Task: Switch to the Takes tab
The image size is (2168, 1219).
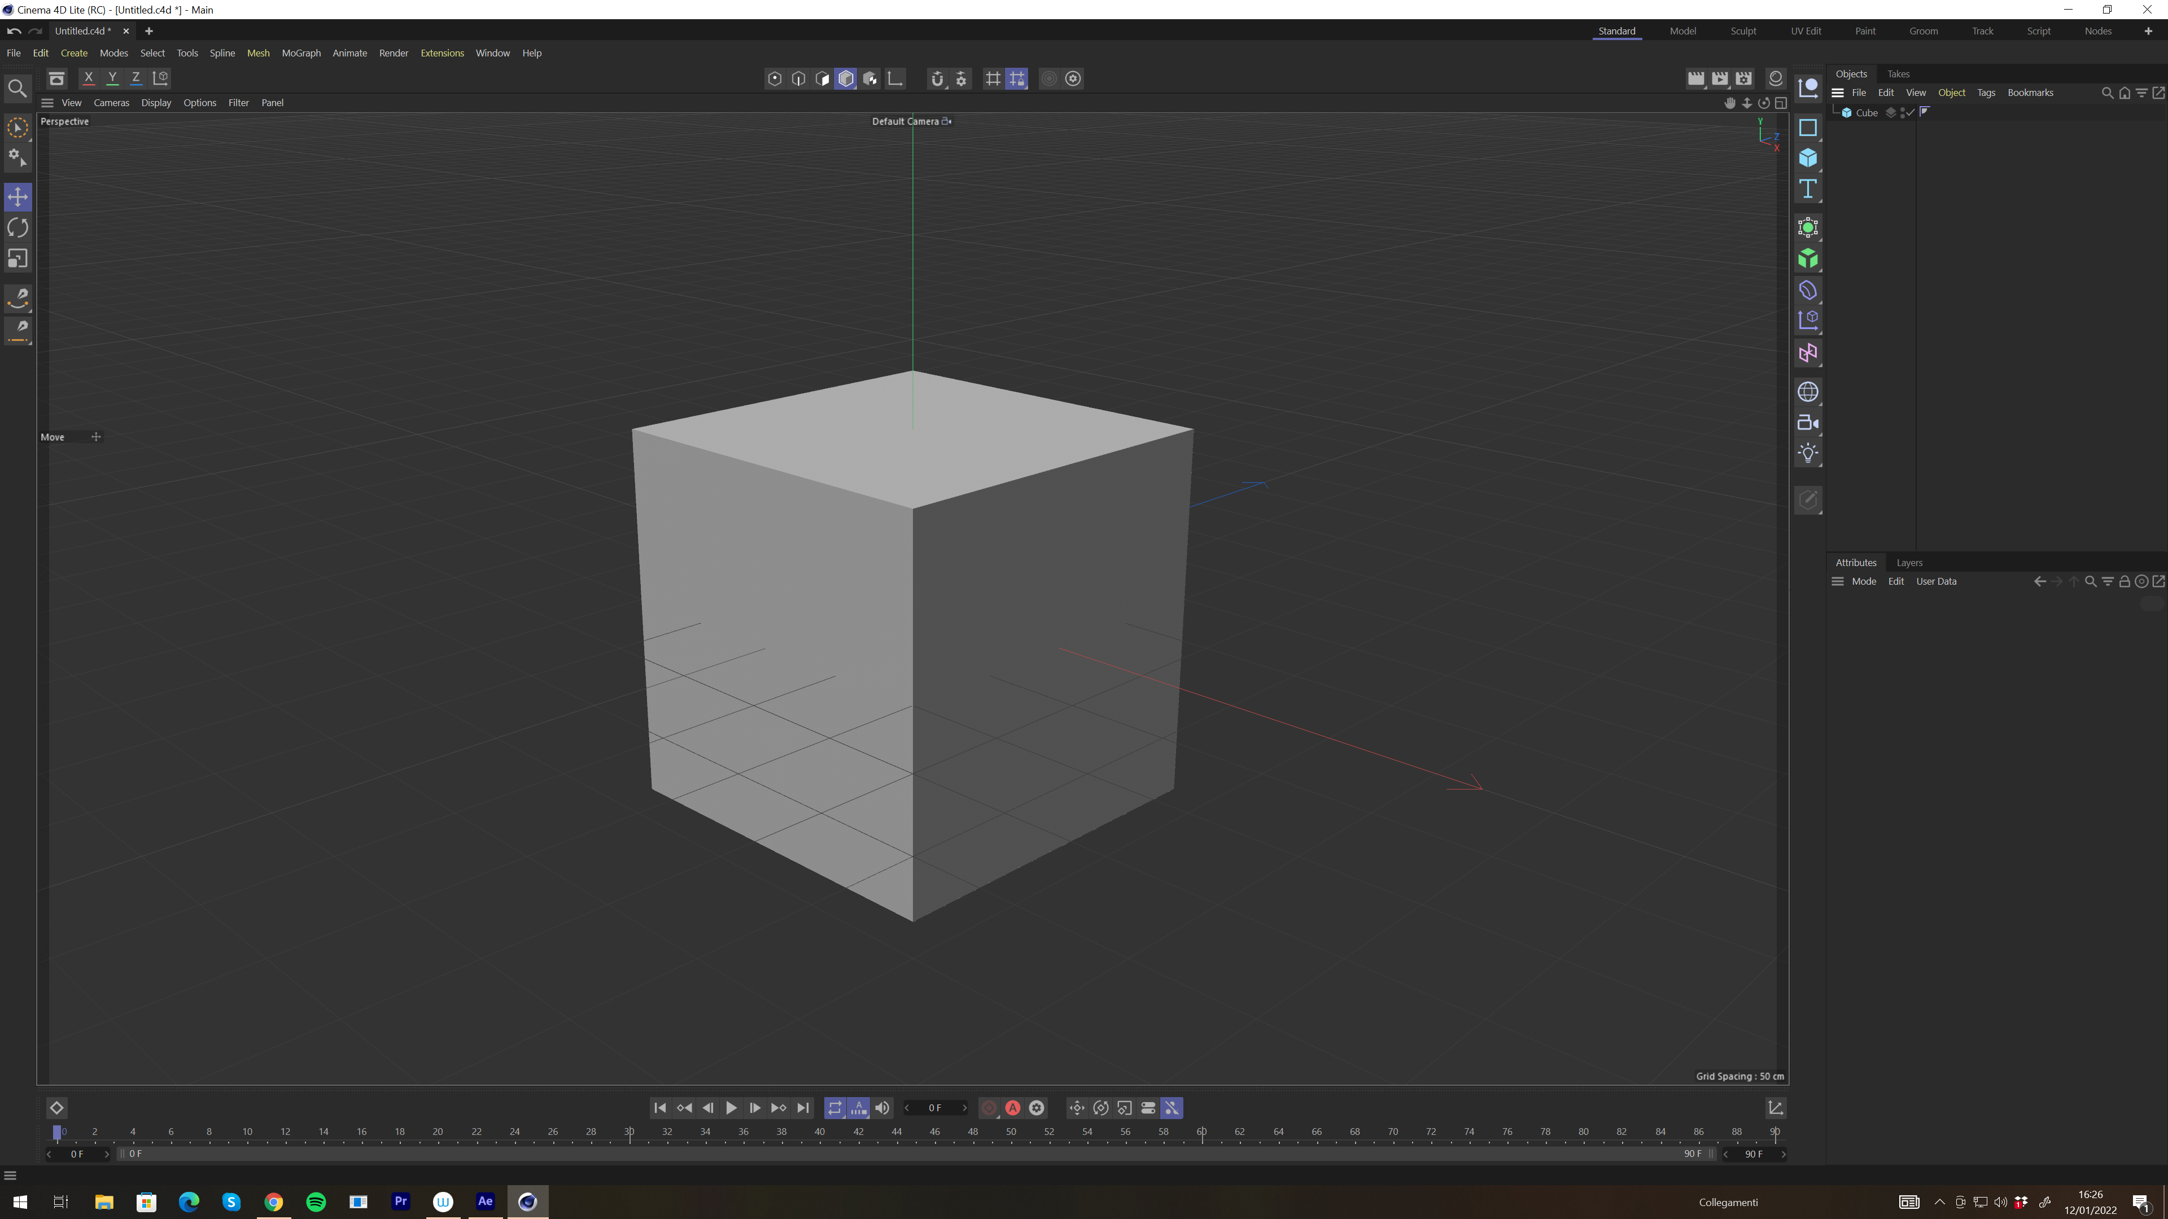Action: coord(1898,74)
